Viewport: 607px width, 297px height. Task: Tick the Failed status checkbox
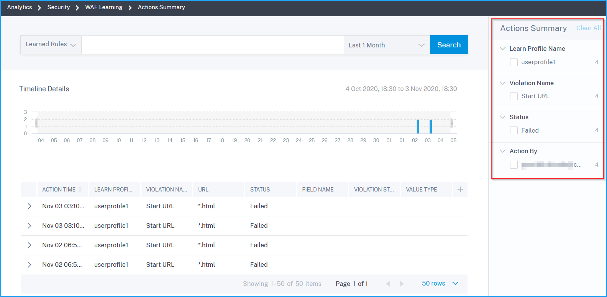click(514, 130)
